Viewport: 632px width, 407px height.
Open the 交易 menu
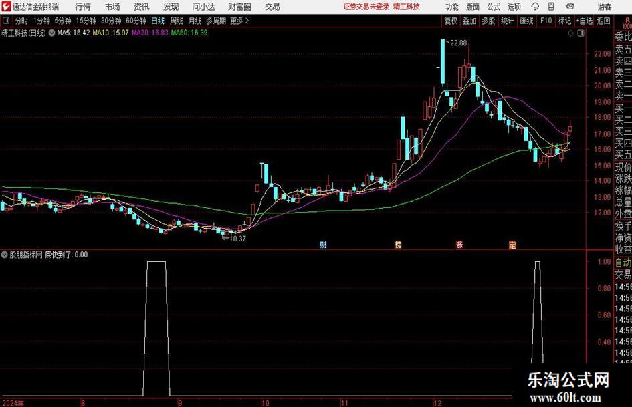coord(272,7)
